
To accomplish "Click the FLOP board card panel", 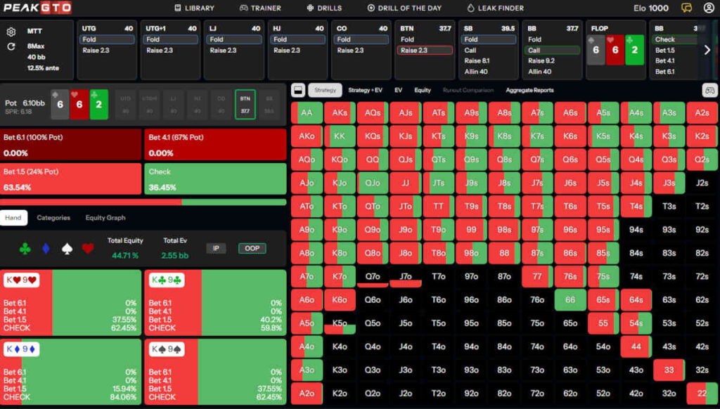I will (x=616, y=50).
